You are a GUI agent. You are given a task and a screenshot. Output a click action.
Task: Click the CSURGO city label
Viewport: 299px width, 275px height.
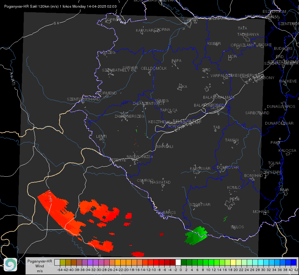point(145,181)
